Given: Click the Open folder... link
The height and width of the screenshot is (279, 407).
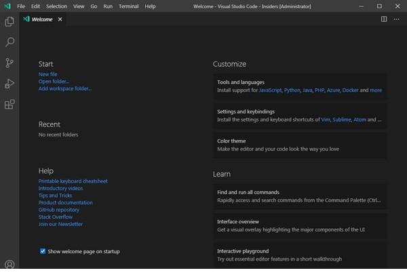Looking at the screenshot, I should [x=54, y=81].
